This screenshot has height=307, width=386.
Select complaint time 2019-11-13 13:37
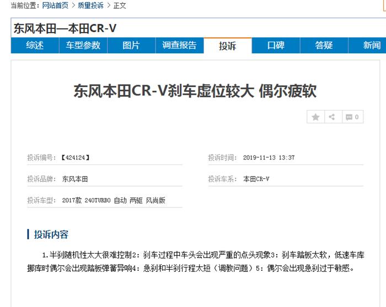click(269, 158)
